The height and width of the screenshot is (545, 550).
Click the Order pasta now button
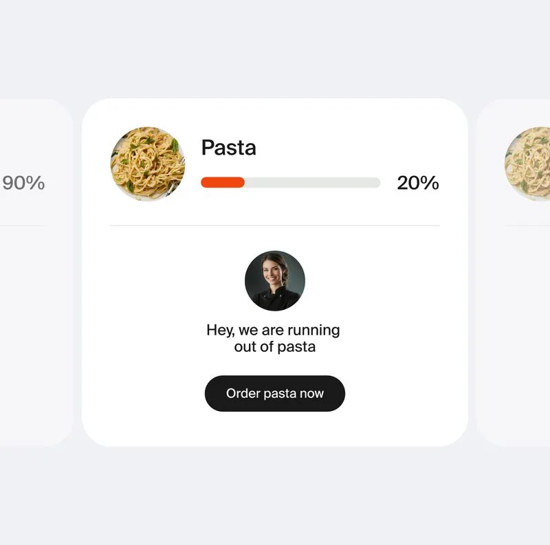click(274, 393)
